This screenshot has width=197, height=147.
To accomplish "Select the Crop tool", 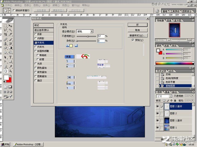I will 5,34.
